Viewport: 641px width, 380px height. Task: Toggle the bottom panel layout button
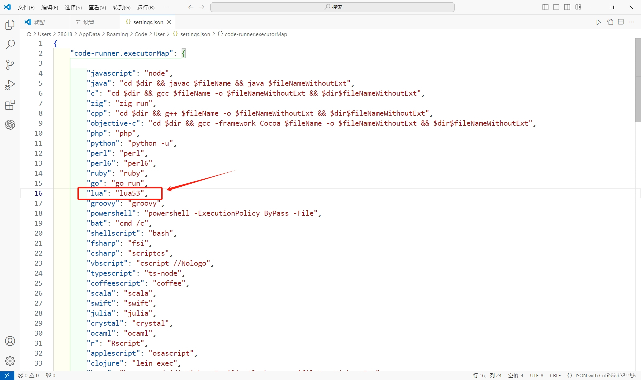click(556, 7)
